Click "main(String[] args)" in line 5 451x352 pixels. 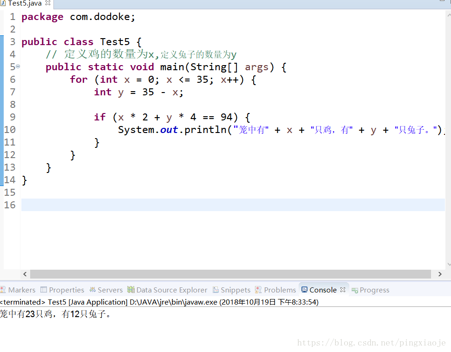(217, 67)
